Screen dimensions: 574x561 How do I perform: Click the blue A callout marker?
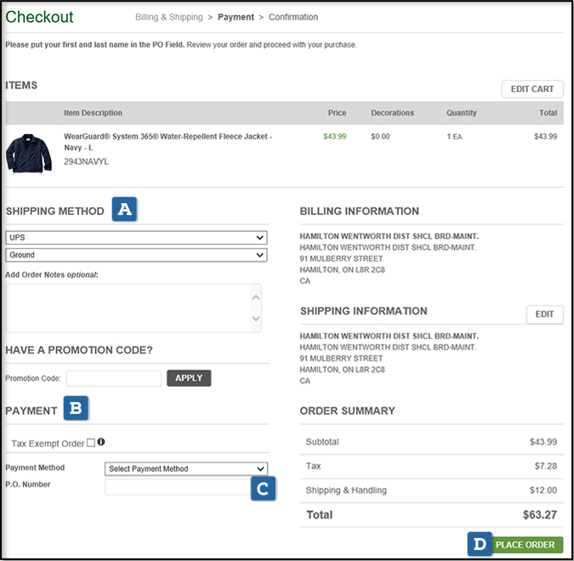coord(124,210)
